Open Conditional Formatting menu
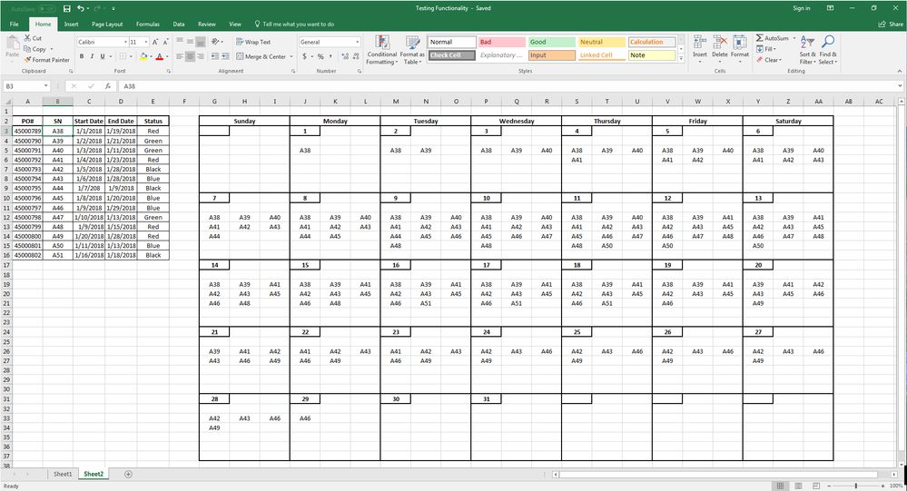 [381, 50]
